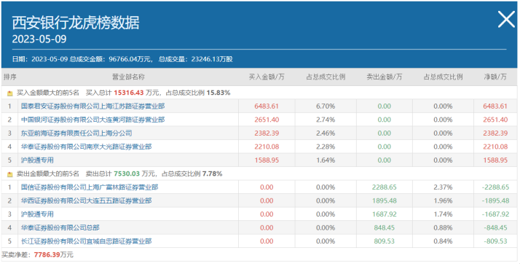Select sell amount 809.53 in sell column
Image resolution: width=520 pixels, height=264 pixels.
(x=384, y=241)
